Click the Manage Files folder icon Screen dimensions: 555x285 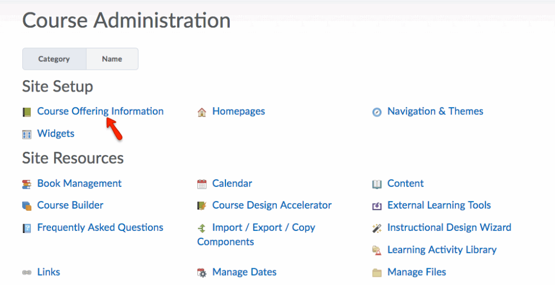point(377,273)
